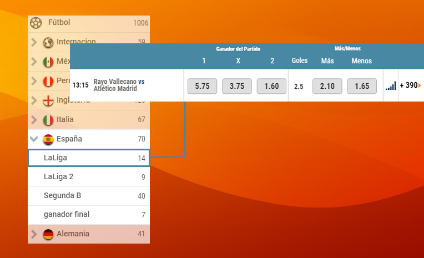
Task: Click the Fútbol sport header label
Action: pyautogui.click(x=59, y=22)
